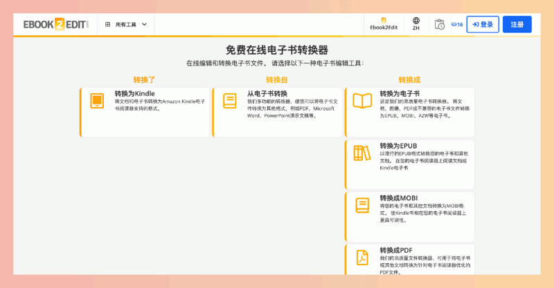Image resolution: width=554 pixels, height=288 pixels.
Task: Click the 从电子书转换 book icon
Action: click(230, 101)
